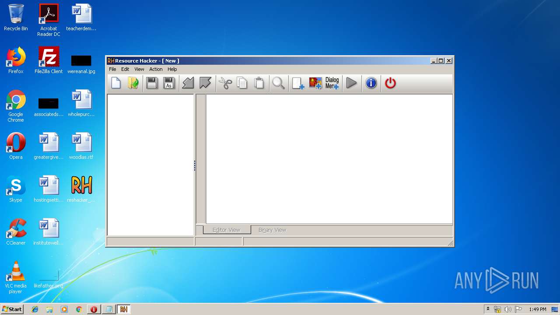Select the Skype desktop shortcut
The image size is (560, 315).
pos(16,189)
